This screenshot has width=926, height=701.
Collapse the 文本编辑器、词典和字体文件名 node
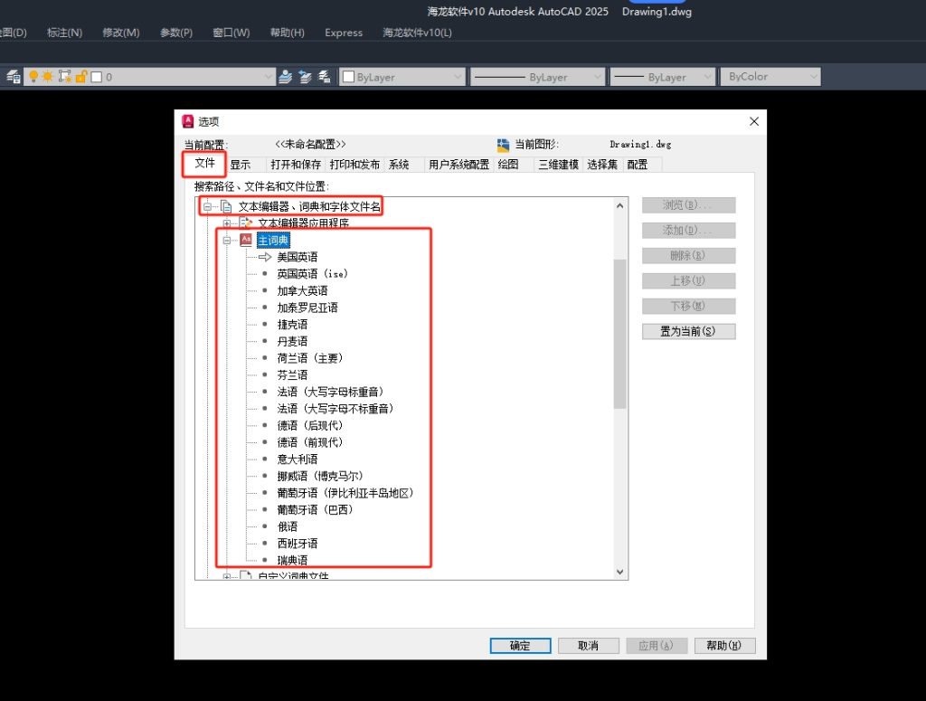[x=207, y=207]
